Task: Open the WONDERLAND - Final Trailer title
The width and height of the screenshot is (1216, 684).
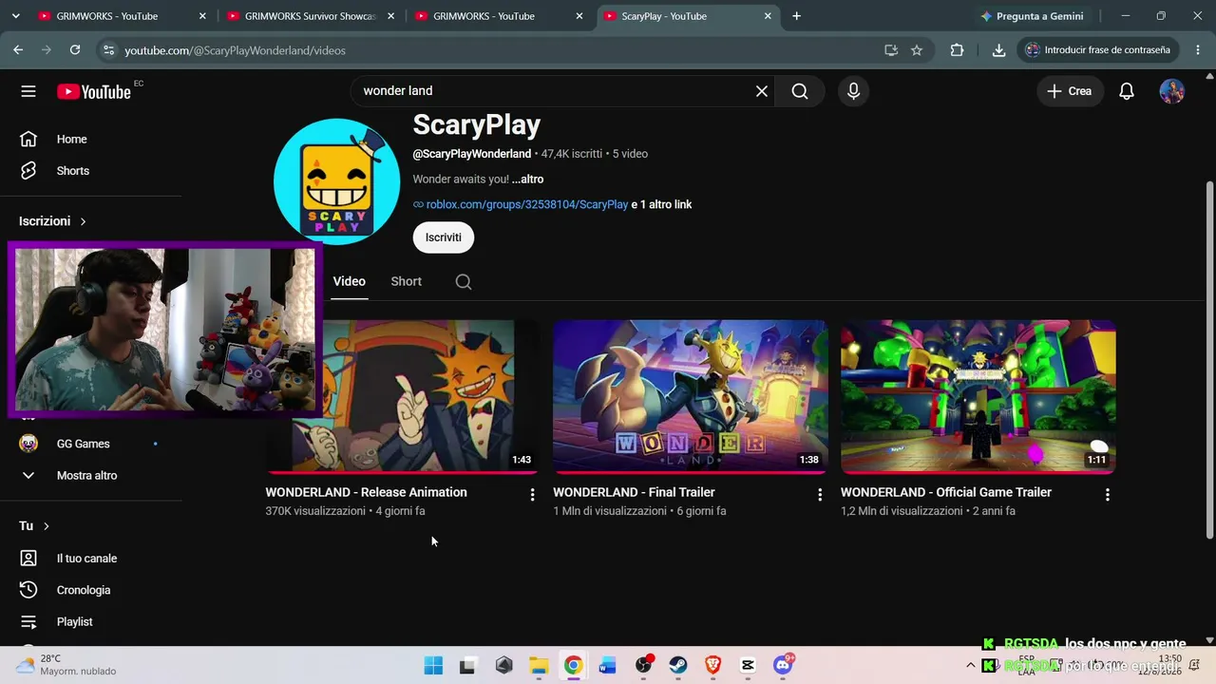Action: click(634, 492)
